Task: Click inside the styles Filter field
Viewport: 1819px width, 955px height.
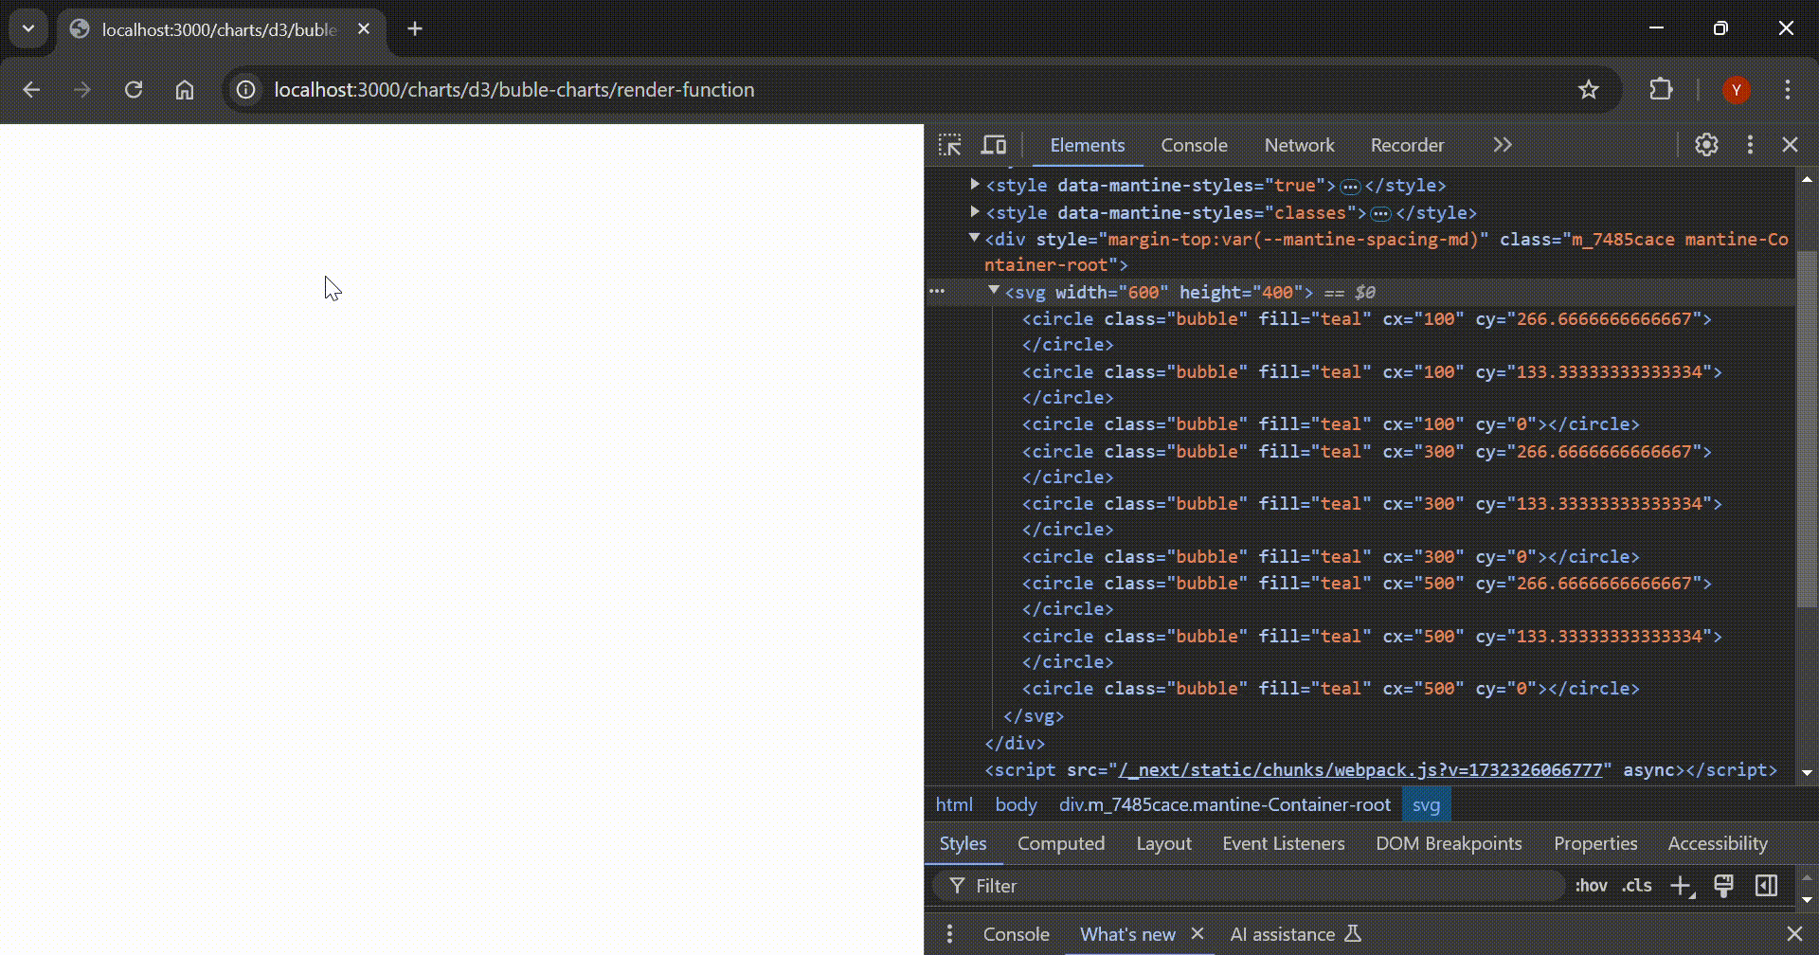Action: (1137, 885)
